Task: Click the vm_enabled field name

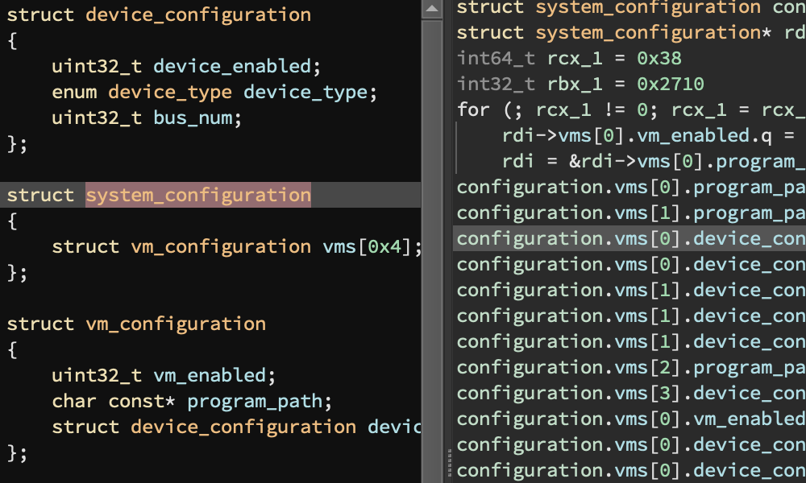Action: (x=210, y=376)
